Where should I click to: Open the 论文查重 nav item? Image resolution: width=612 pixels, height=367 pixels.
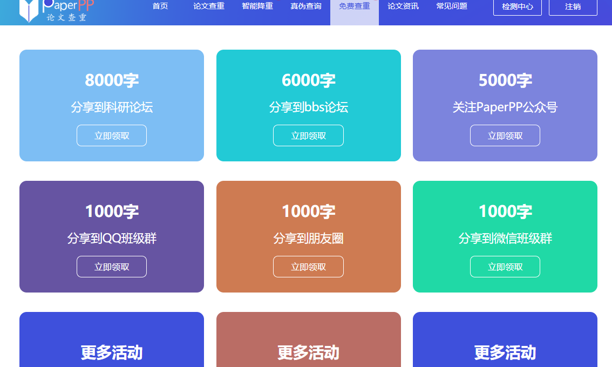tap(209, 6)
